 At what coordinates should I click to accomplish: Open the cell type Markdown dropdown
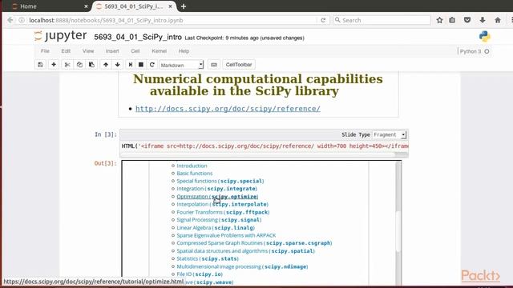[x=182, y=65]
